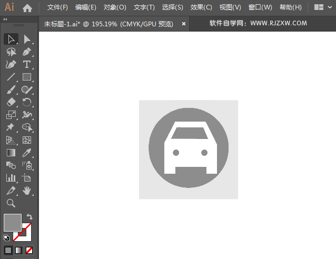Select the Eyedropper tool
The height and width of the screenshot is (259, 336).
coord(27,153)
